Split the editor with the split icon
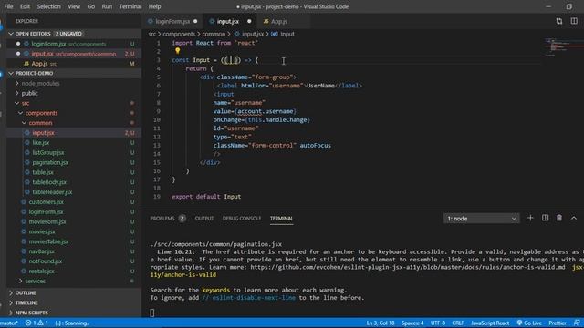 pos(574,21)
